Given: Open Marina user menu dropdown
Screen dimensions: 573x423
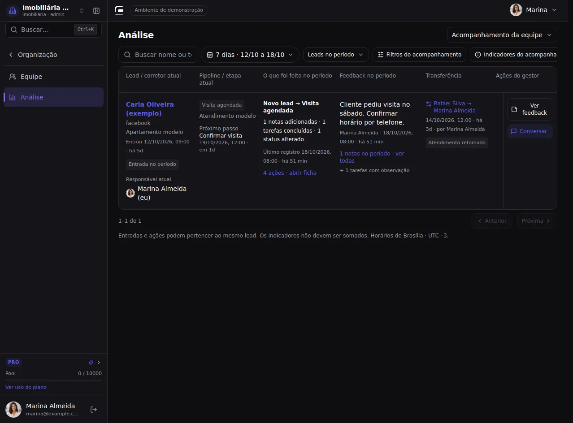Looking at the screenshot, I should click(533, 10).
